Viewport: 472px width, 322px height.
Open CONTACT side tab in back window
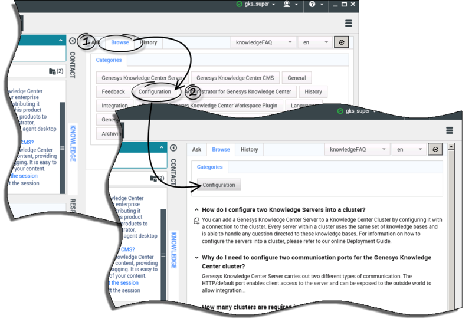coord(72,65)
